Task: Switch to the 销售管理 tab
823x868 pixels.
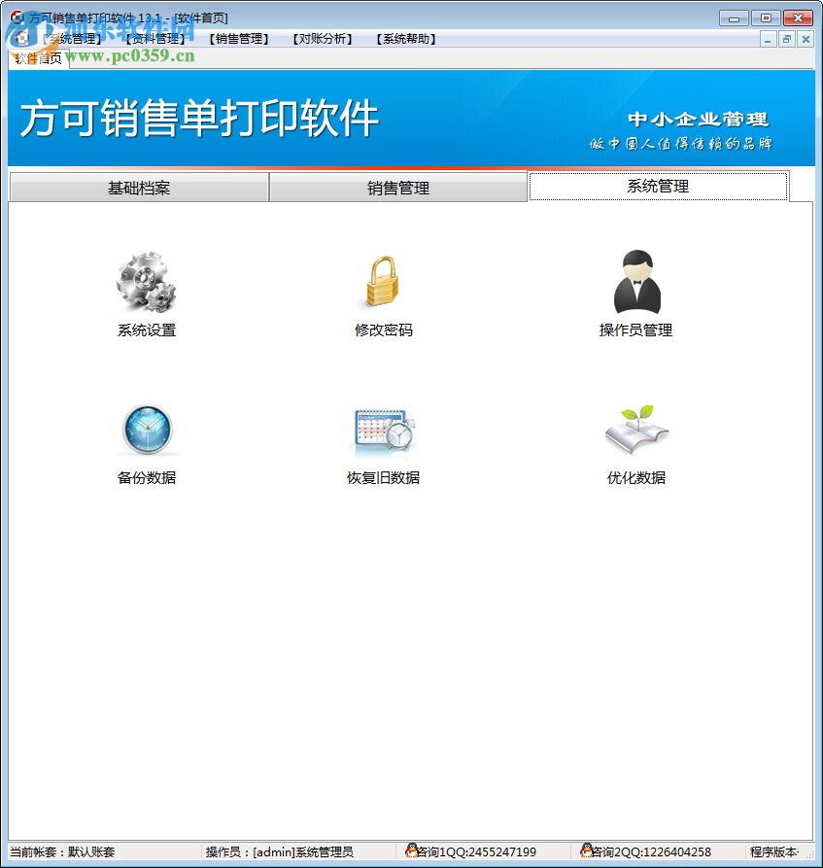Action: tap(398, 188)
